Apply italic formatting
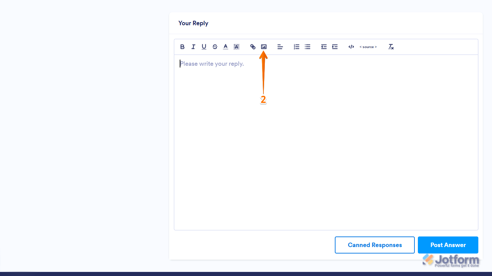 (193, 47)
